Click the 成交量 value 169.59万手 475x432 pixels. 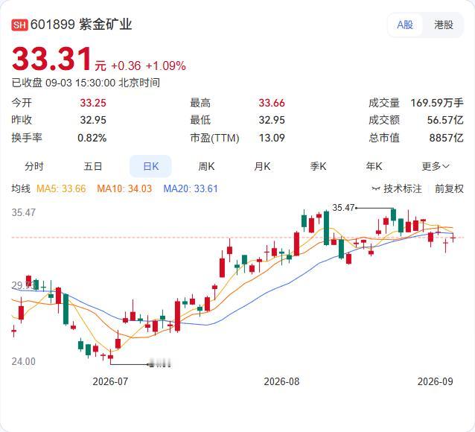pos(437,103)
